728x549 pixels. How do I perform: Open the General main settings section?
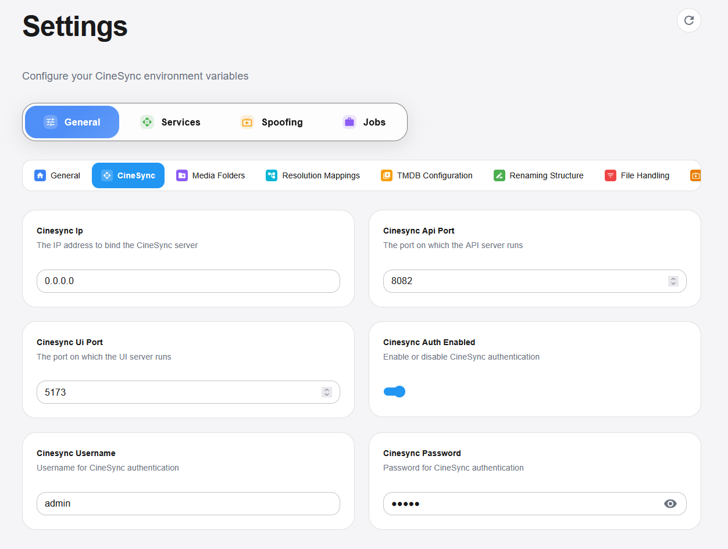click(72, 122)
